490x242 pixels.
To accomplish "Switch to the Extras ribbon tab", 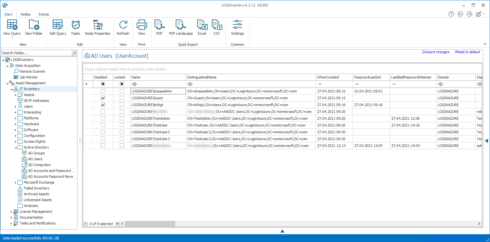I will coord(44,14).
